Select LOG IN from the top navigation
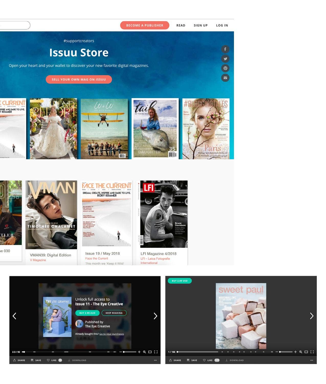This screenshot has width=326, height=384. pos(222,25)
